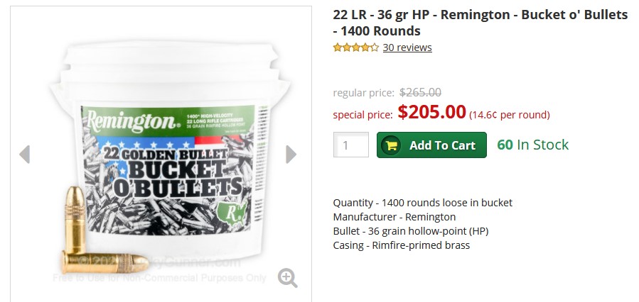
Task: Click the 60 In Stock indicator
Action: pos(532,145)
